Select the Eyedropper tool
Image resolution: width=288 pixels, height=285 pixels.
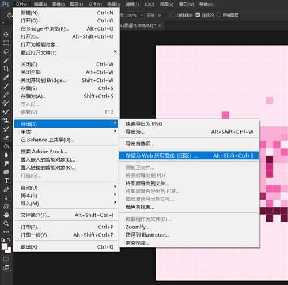click(x=6, y=77)
